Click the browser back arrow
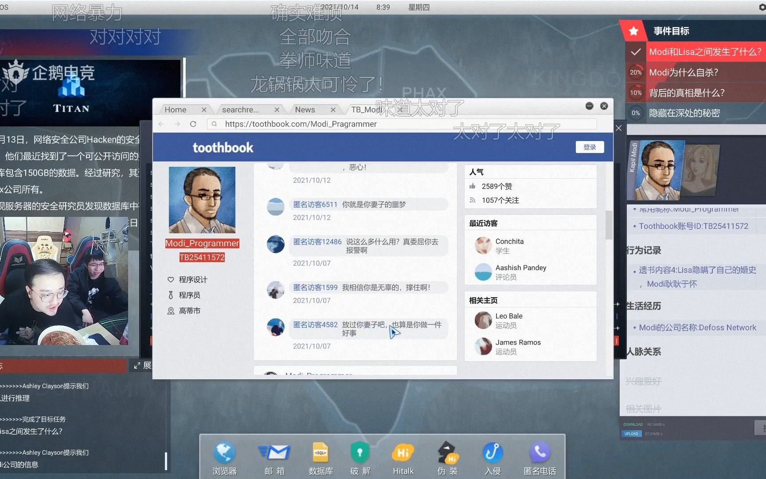The image size is (766, 479). point(161,124)
